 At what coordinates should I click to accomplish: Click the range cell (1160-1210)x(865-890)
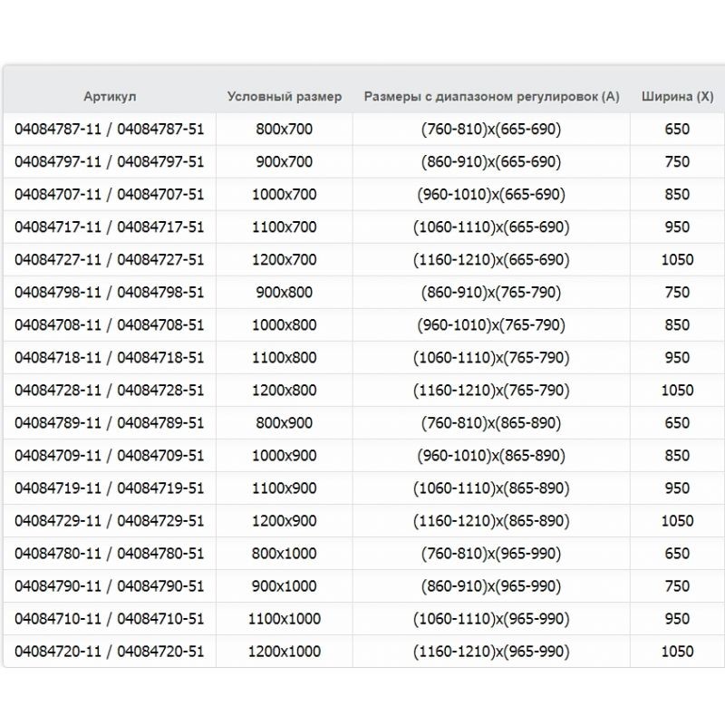(491, 520)
